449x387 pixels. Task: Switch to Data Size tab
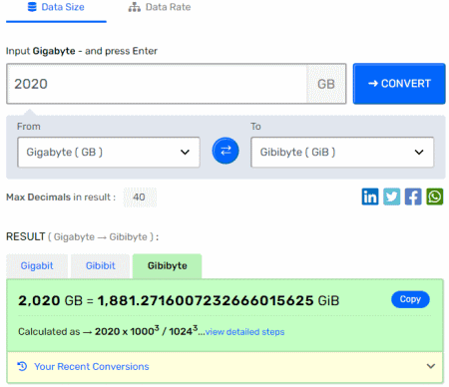pos(56,11)
